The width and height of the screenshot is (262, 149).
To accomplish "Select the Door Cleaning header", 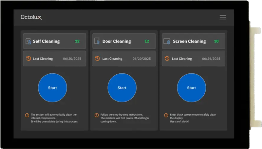I will coord(117,42).
